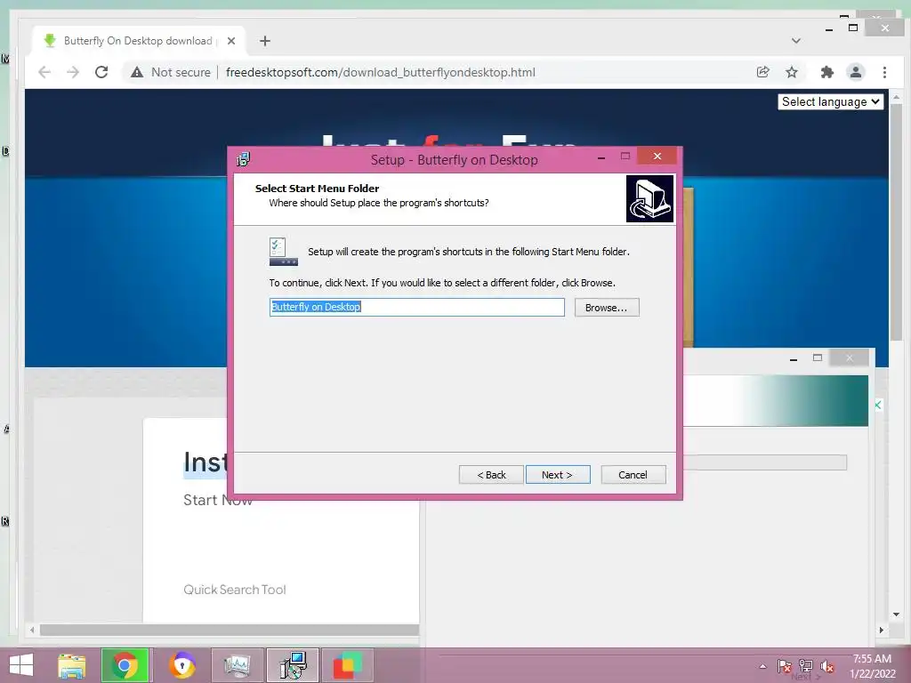
Task: Show hidden tray icons arrow
Action: click(762, 666)
